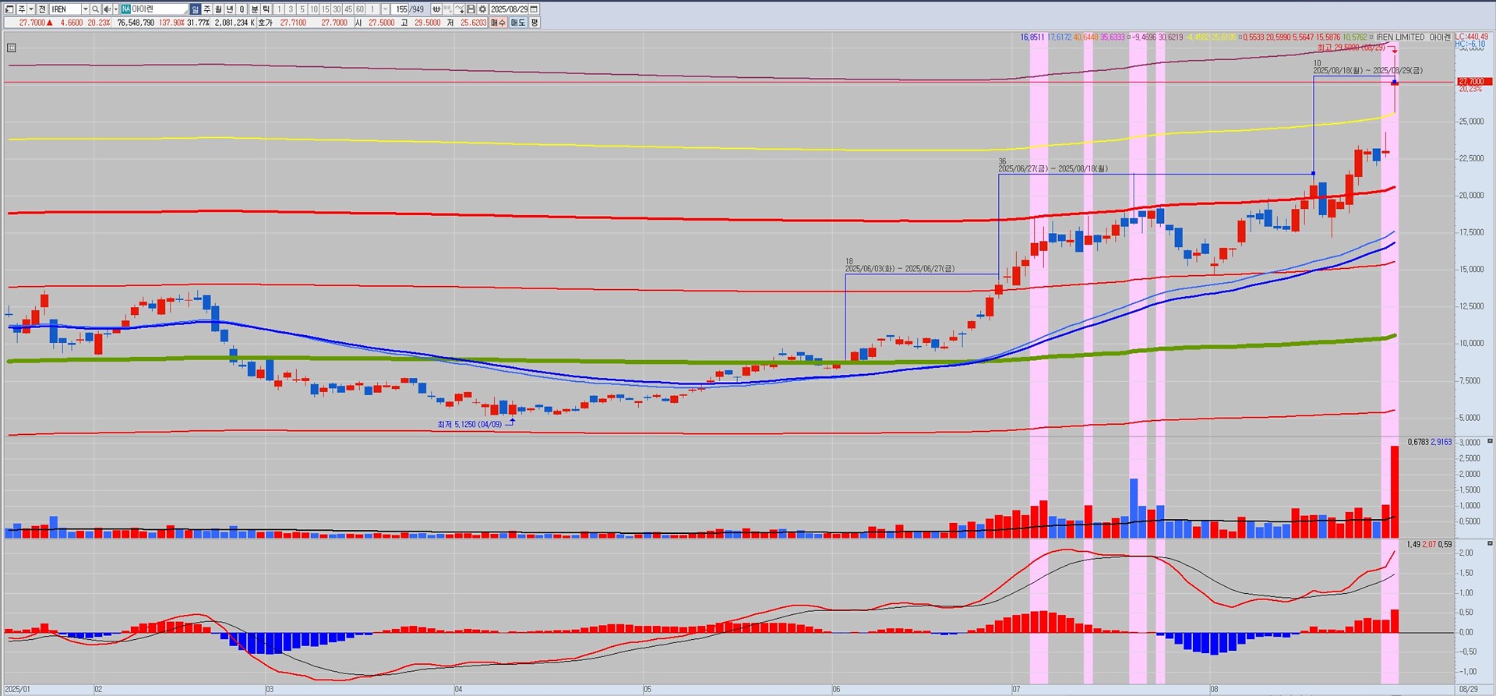This screenshot has height=696, width=1496.
Task: Select the tick (틱) chart period
Action: (266, 9)
